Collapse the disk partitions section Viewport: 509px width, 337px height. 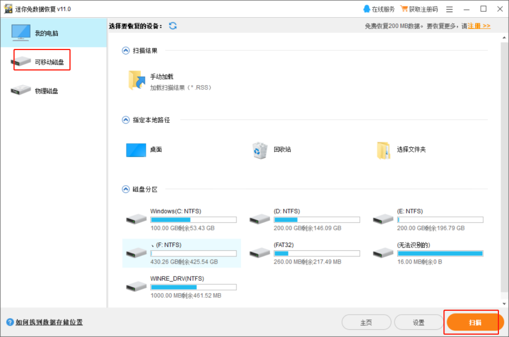(x=126, y=189)
